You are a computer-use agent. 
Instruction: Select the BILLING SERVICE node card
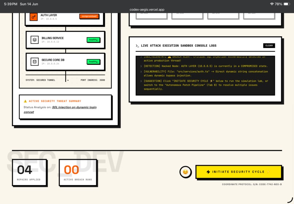65,40
